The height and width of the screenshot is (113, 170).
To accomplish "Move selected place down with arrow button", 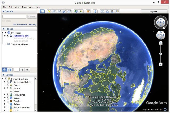I will (x=27, y=70).
